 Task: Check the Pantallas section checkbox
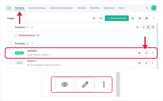pos(11,43)
